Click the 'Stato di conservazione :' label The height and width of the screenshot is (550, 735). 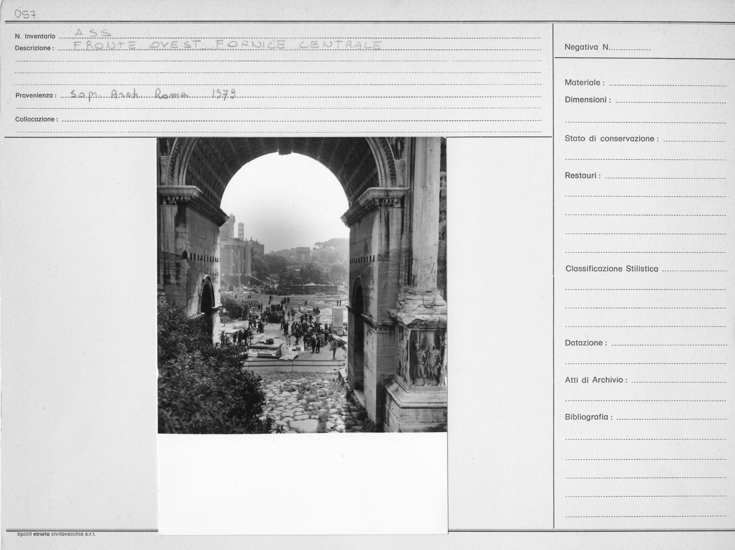(611, 139)
